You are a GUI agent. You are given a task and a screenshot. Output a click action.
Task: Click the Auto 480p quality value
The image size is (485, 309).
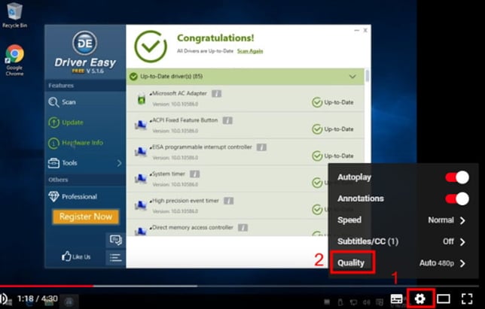[x=437, y=263]
